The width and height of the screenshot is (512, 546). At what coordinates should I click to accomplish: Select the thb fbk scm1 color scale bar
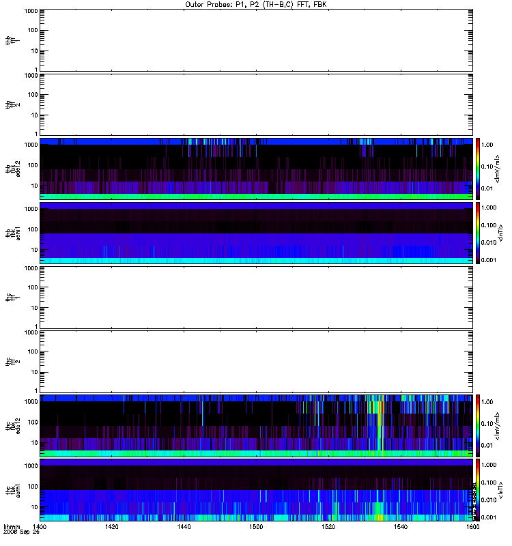(478, 233)
